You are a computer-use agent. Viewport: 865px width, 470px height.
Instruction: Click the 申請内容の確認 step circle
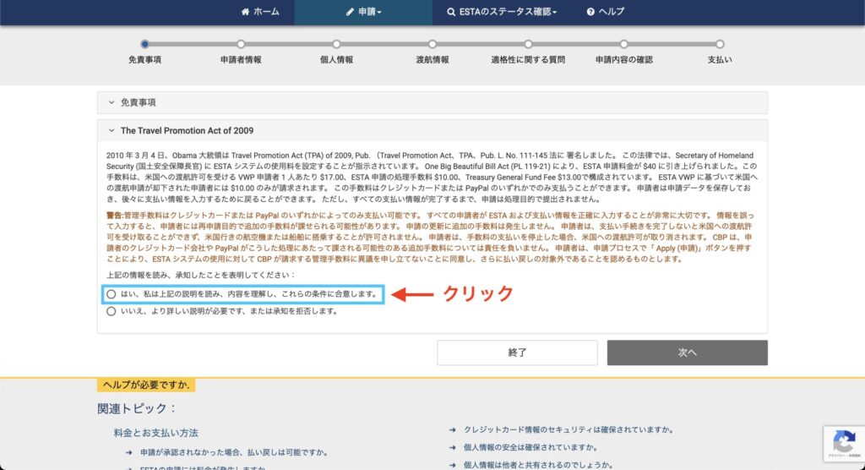pos(623,44)
